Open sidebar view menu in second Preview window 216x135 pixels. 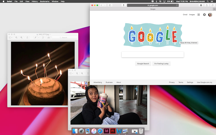tap(71, 74)
